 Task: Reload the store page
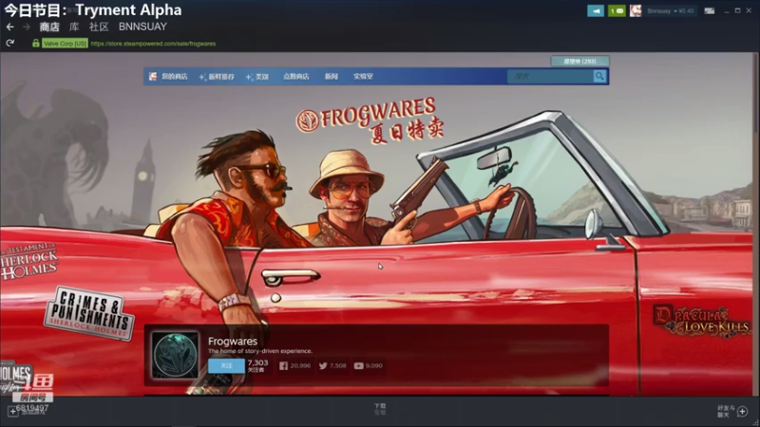[x=9, y=43]
